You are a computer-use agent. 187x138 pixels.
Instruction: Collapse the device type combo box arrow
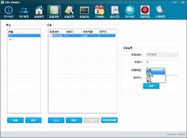tap(164, 70)
